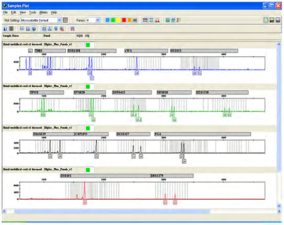Click the X allele label in blue plot
Viewport: 284px width, 225px height.
pyautogui.click(x=30, y=73)
